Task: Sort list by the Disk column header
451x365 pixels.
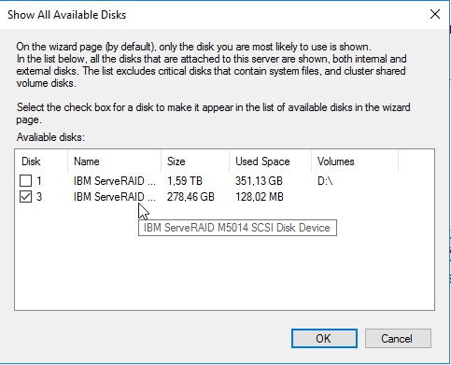Action: point(41,161)
